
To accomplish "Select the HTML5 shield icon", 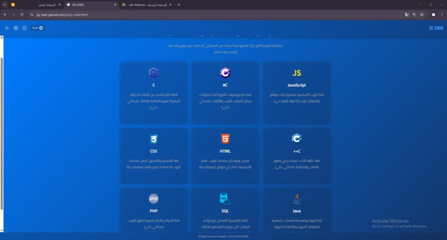I will (x=225, y=139).
